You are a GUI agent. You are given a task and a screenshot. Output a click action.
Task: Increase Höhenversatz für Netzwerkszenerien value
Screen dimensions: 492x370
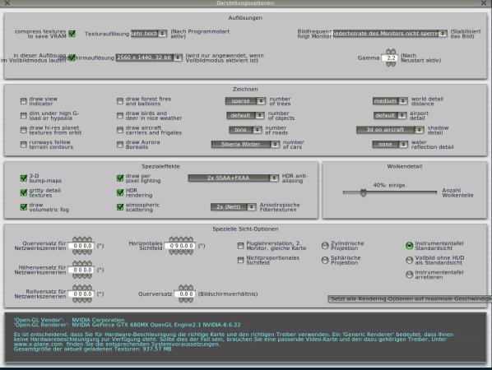(x=82, y=264)
